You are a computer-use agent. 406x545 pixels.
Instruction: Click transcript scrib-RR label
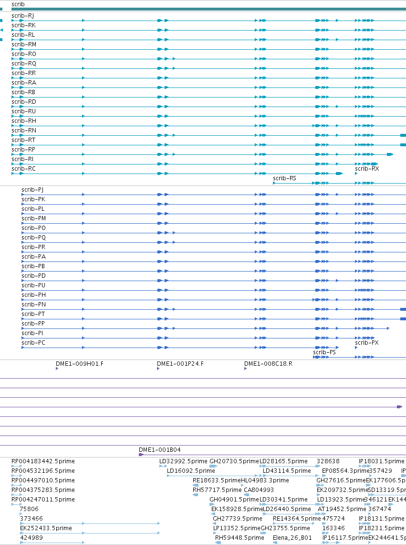pyautogui.click(x=23, y=73)
